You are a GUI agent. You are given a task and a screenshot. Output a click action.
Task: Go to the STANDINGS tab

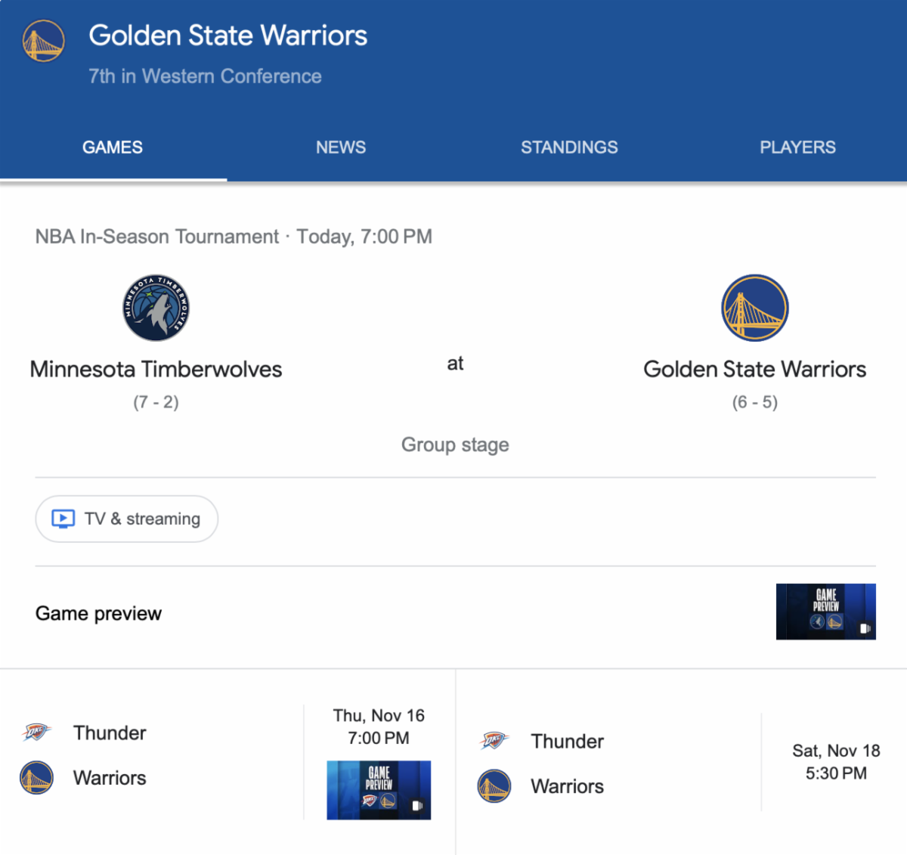pos(569,147)
